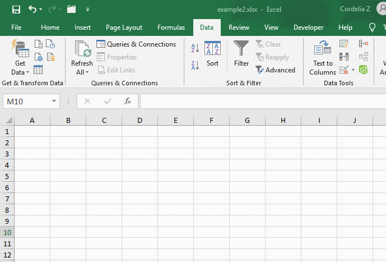Select row 1 header

[x=7, y=132]
